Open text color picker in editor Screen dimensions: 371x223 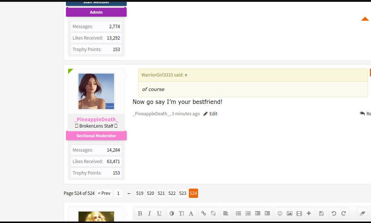[x=172, y=213]
